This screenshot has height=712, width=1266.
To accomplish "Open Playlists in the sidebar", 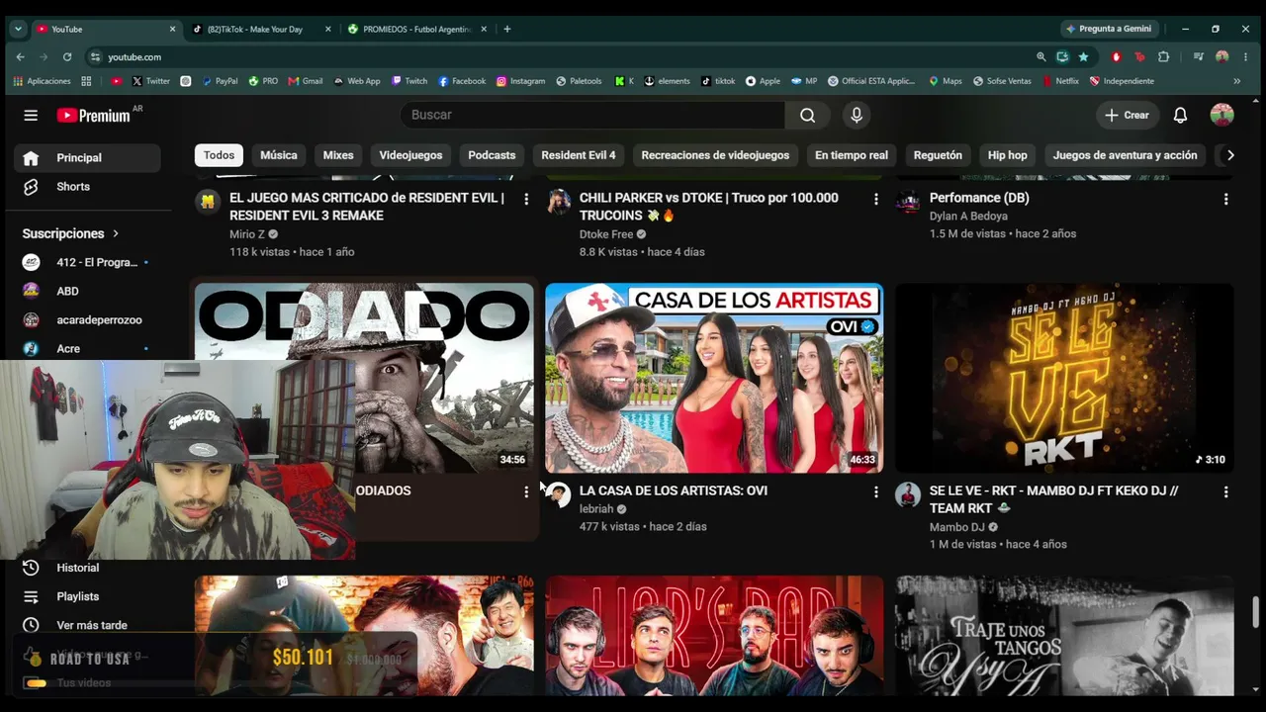I will (87, 596).
